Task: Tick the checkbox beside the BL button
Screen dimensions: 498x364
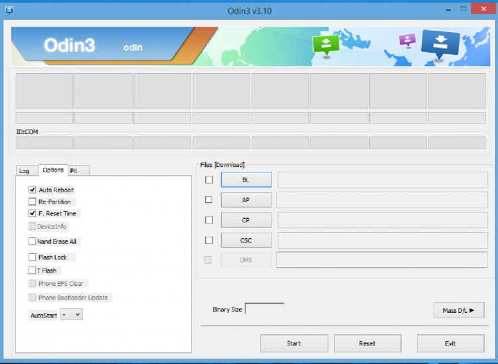Action: (x=209, y=180)
